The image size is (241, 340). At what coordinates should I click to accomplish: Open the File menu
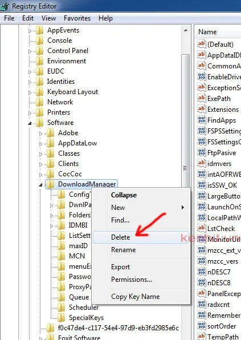point(9,18)
